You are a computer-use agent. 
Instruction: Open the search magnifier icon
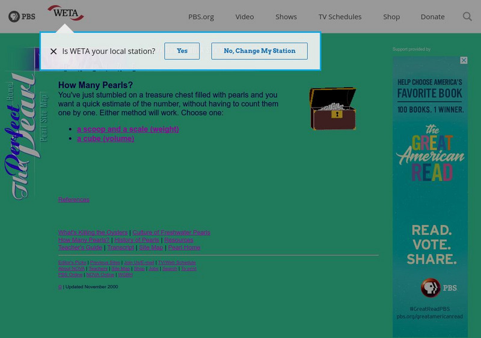pyautogui.click(x=467, y=17)
